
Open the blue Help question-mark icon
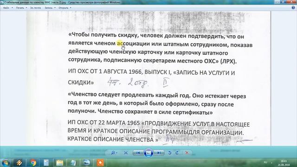coord(293,8)
